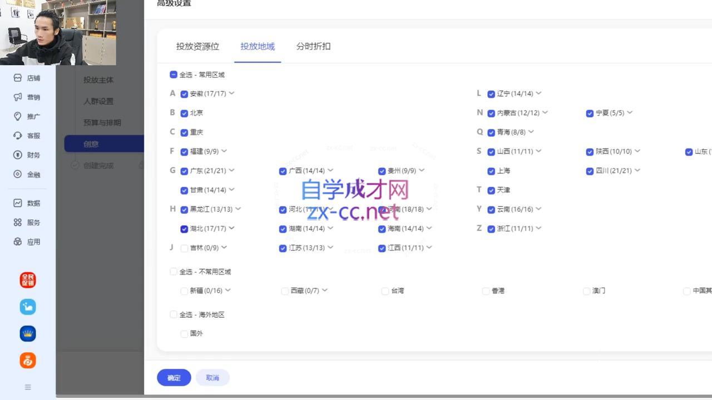The height and width of the screenshot is (400, 712).
Task: Uncheck the 北京 region checkbox
Action: tap(184, 112)
